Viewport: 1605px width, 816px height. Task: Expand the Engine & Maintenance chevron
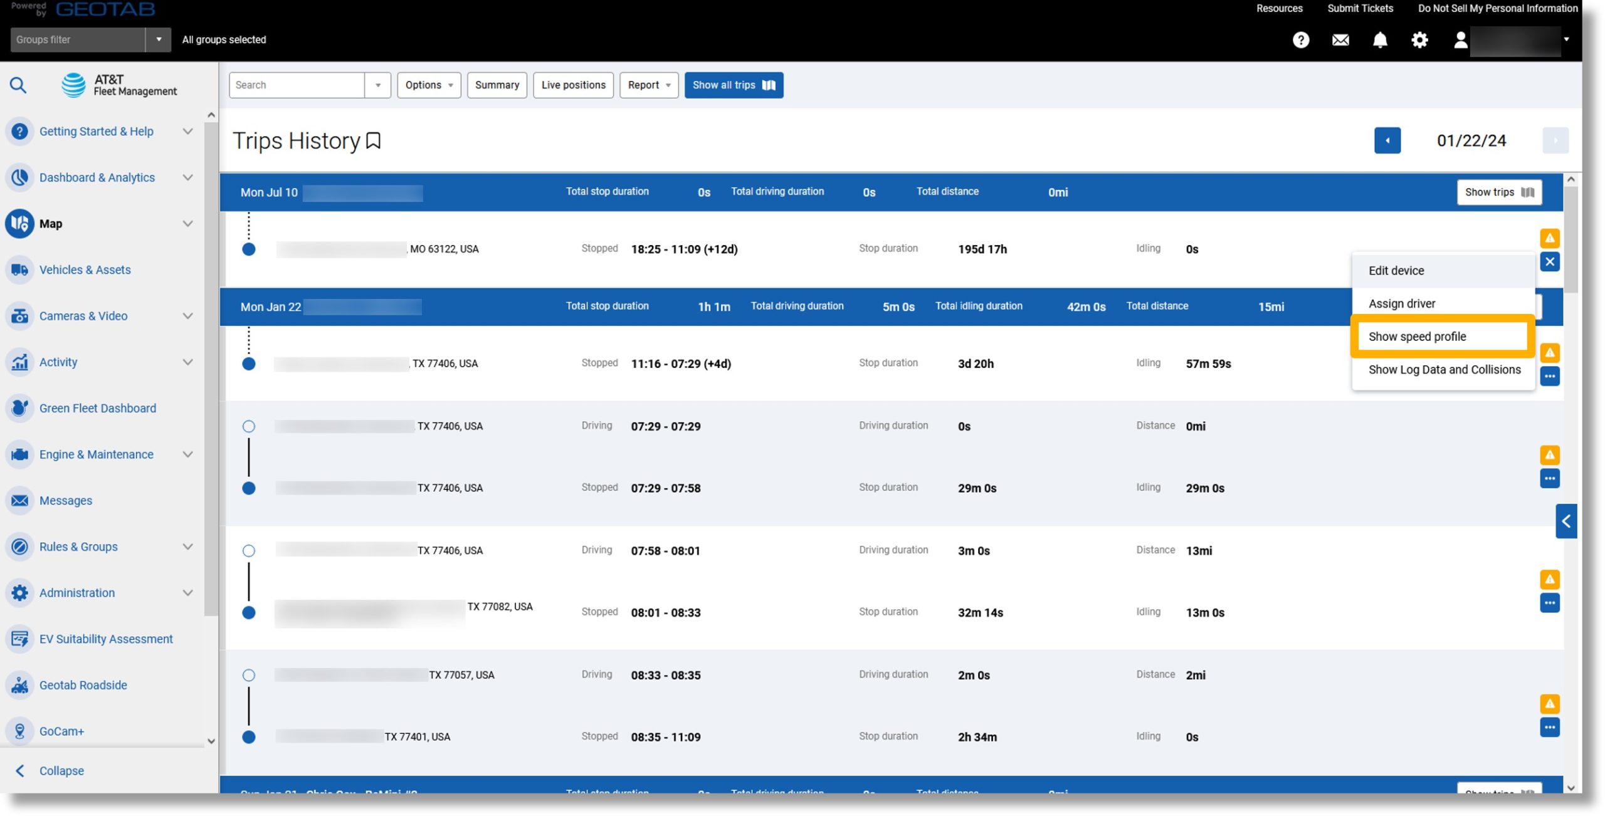[187, 454]
